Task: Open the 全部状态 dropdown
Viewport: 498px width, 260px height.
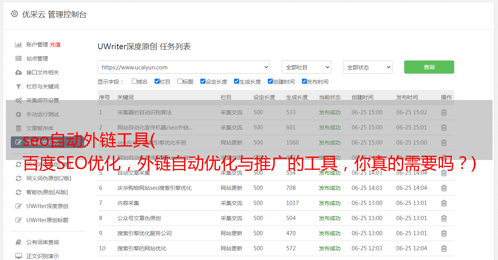Action: point(367,67)
